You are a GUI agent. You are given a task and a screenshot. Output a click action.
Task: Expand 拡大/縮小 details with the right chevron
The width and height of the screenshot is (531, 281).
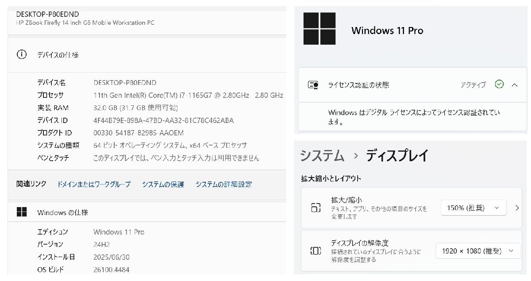[x=517, y=208]
